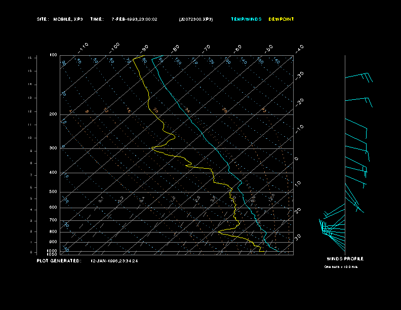The width and height of the screenshot is (401, 310).
Task: Click the 14 km height scale label
Action: (x=30, y=85)
